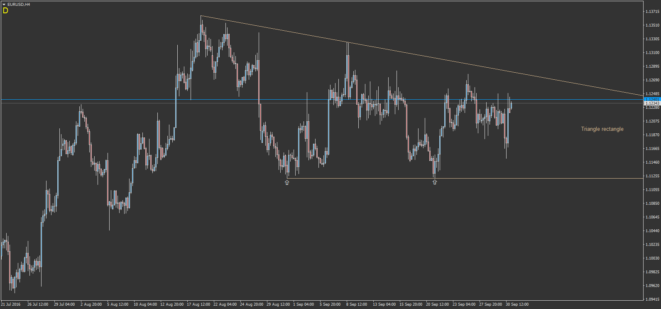Click the 1.11255 price scale label
The width and height of the screenshot is (661, 309).
pos(653,176)
